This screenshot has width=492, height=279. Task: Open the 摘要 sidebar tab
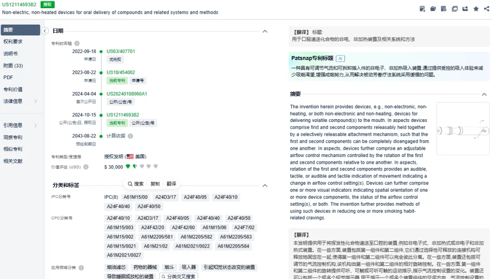click(x=20, y=30)
